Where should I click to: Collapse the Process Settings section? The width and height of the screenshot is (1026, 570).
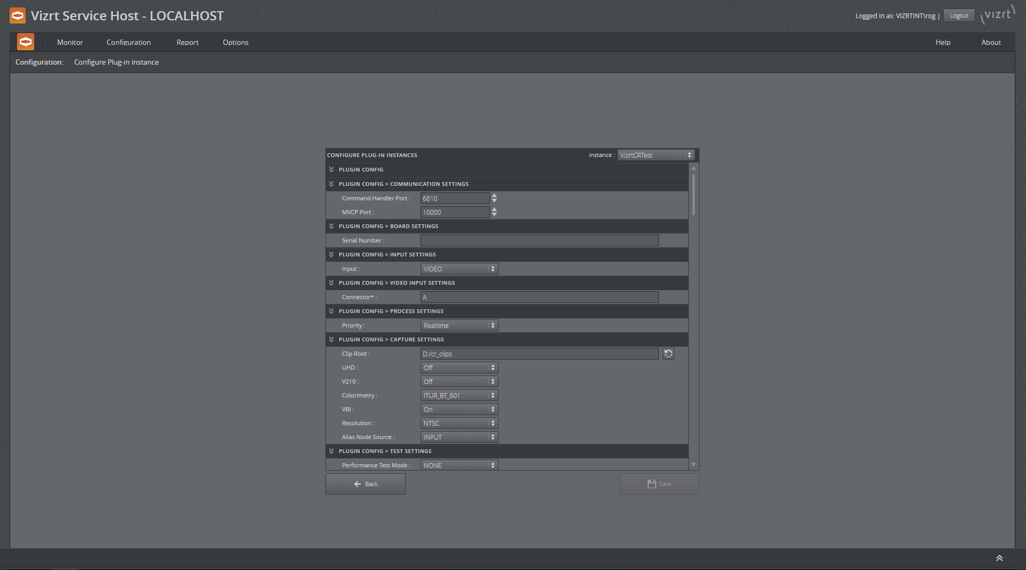[x=331, y=311]
